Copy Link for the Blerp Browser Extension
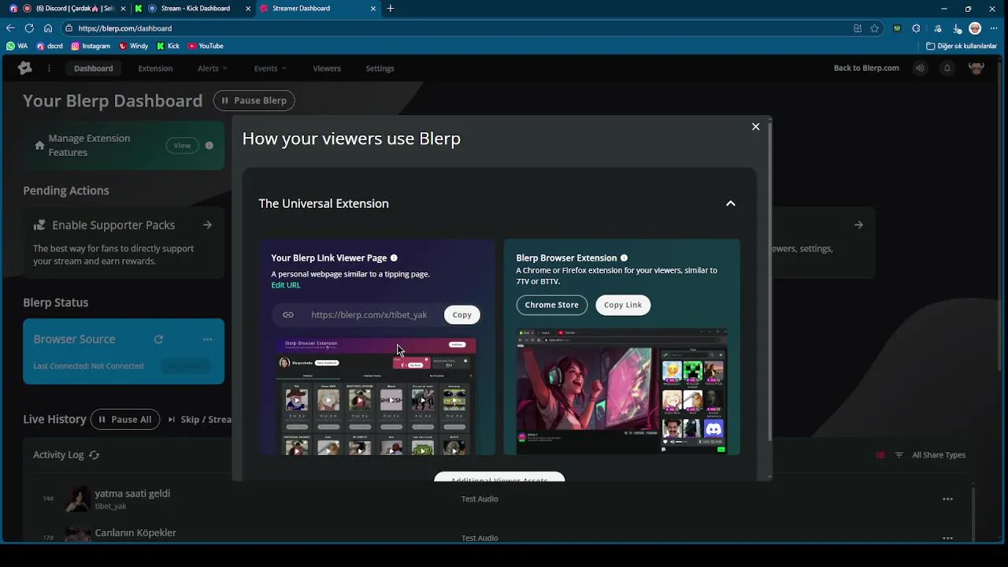The height and width of the screenshot is (567, 1008). click(623, 305)
